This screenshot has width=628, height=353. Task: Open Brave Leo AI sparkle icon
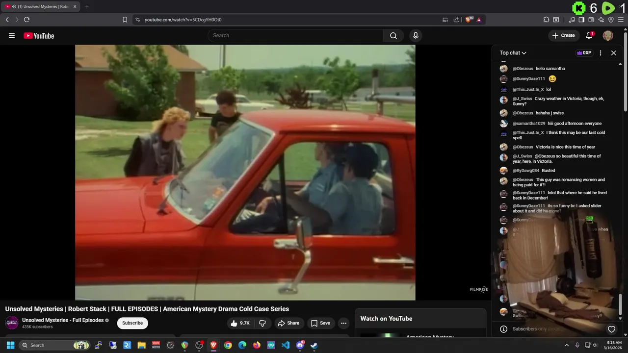coord(602,20)
